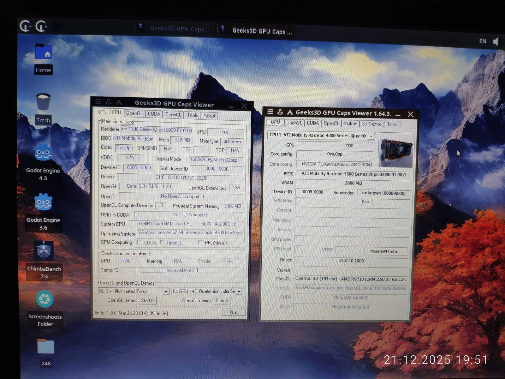
Task: Click the More GPU info... button
Action: (x=385, y=251)
